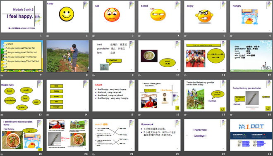Click the animation star under slide 9 tired grandfather farm
The image size is (273, 156).
coord(93,76)
